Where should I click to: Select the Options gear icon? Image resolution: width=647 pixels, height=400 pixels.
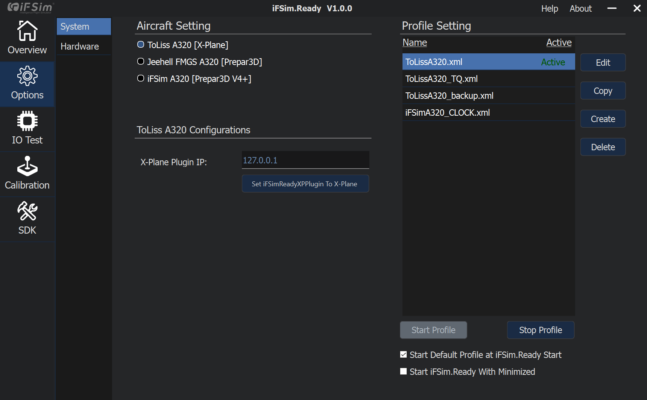(27, 76)
